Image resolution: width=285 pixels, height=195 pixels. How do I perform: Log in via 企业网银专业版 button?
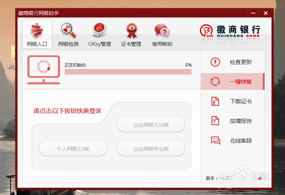[151, 149]
